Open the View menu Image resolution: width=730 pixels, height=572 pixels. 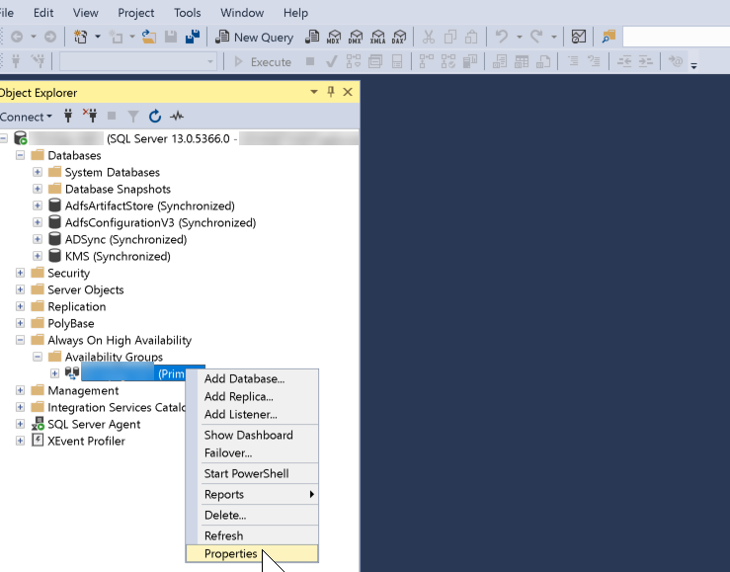(x=86, y=13)
